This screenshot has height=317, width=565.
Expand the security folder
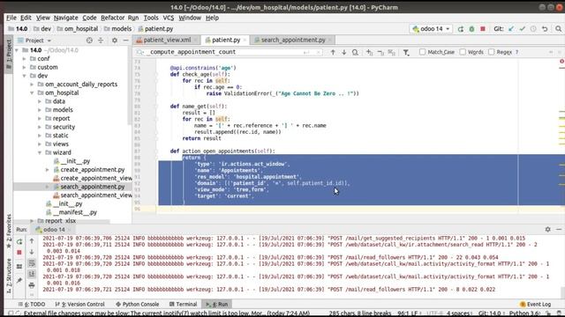[x=40, y=127]
